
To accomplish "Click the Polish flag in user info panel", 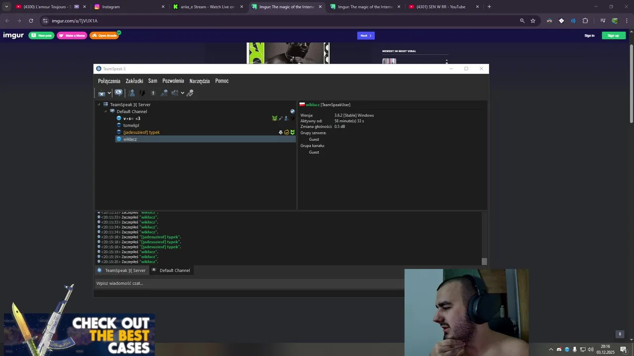I will (302, 105).
